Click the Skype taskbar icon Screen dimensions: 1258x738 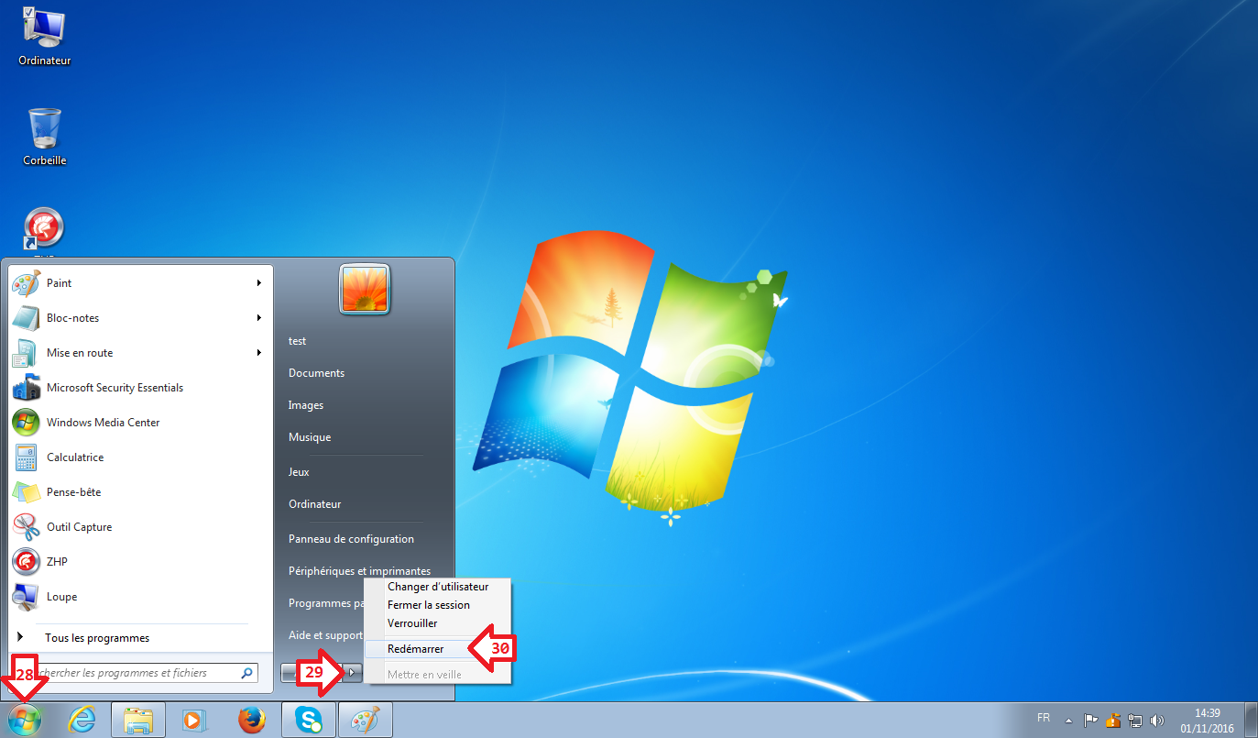click(308, 721)
